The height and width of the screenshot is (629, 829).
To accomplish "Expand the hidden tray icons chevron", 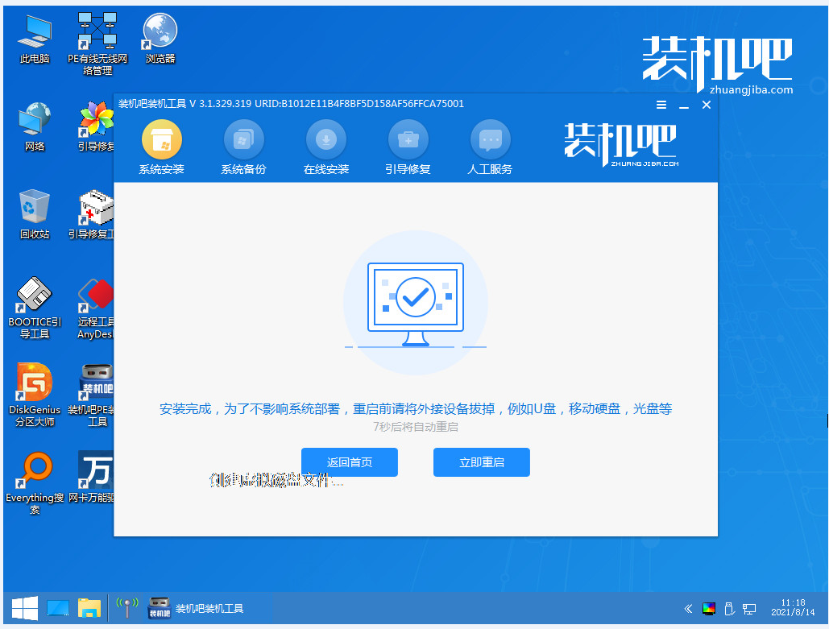I will point(688,608).
